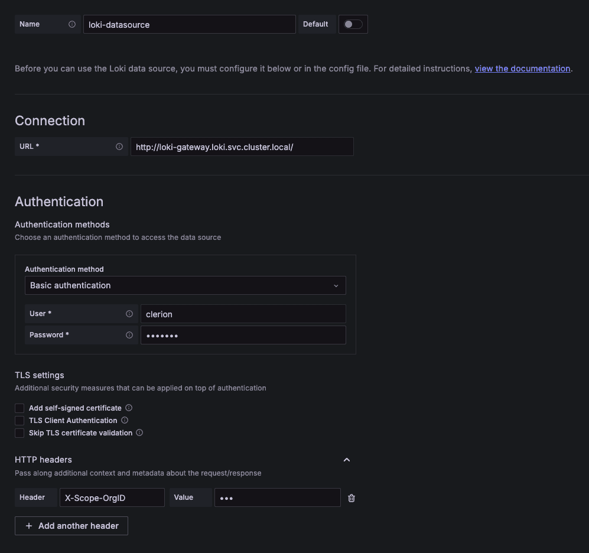The width and height of the screenshot is (589, 553).
Task: Show info for Add self-signed certificate
Action: 129,408
